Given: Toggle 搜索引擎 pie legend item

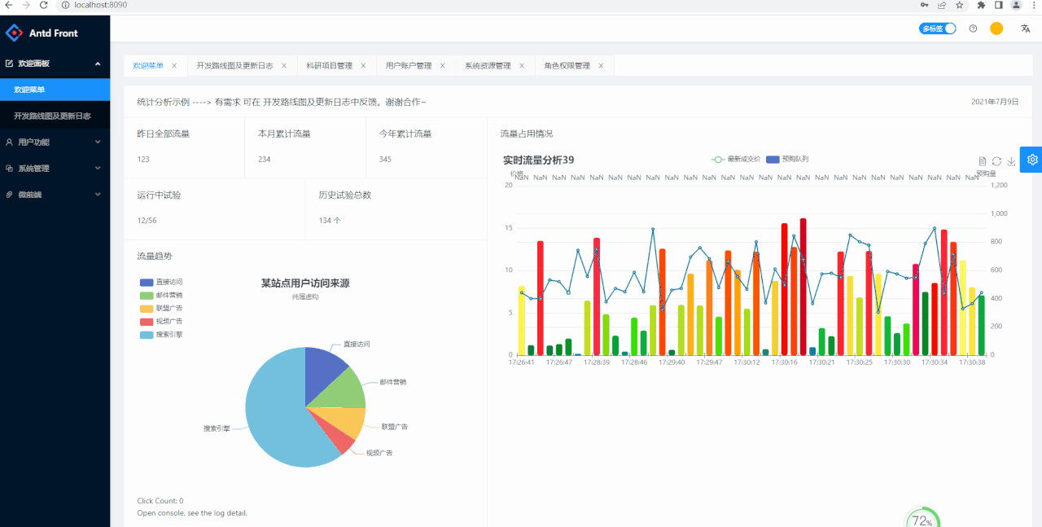Looking at the screenshot, I should 162,334.
